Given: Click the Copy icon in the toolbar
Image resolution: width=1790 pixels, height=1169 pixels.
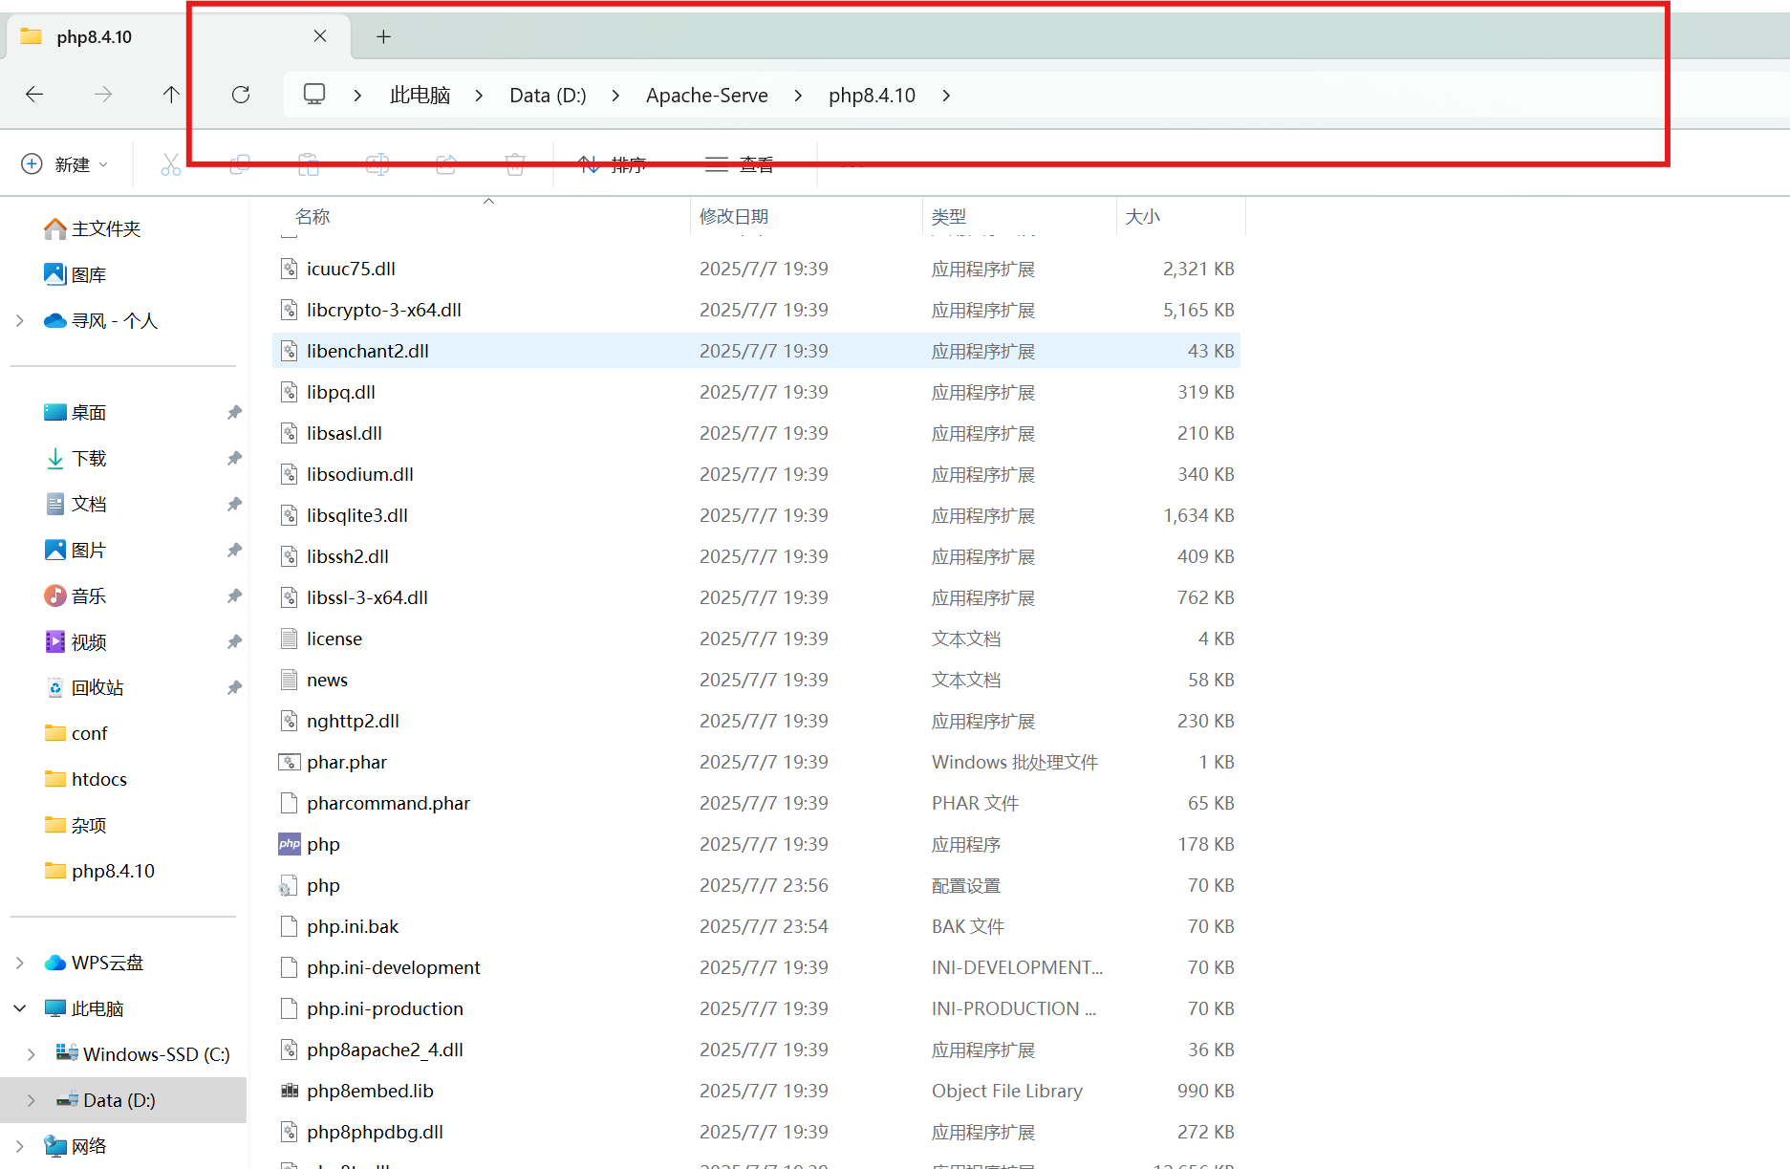Looking at the screenshot, I should [240, 163].
